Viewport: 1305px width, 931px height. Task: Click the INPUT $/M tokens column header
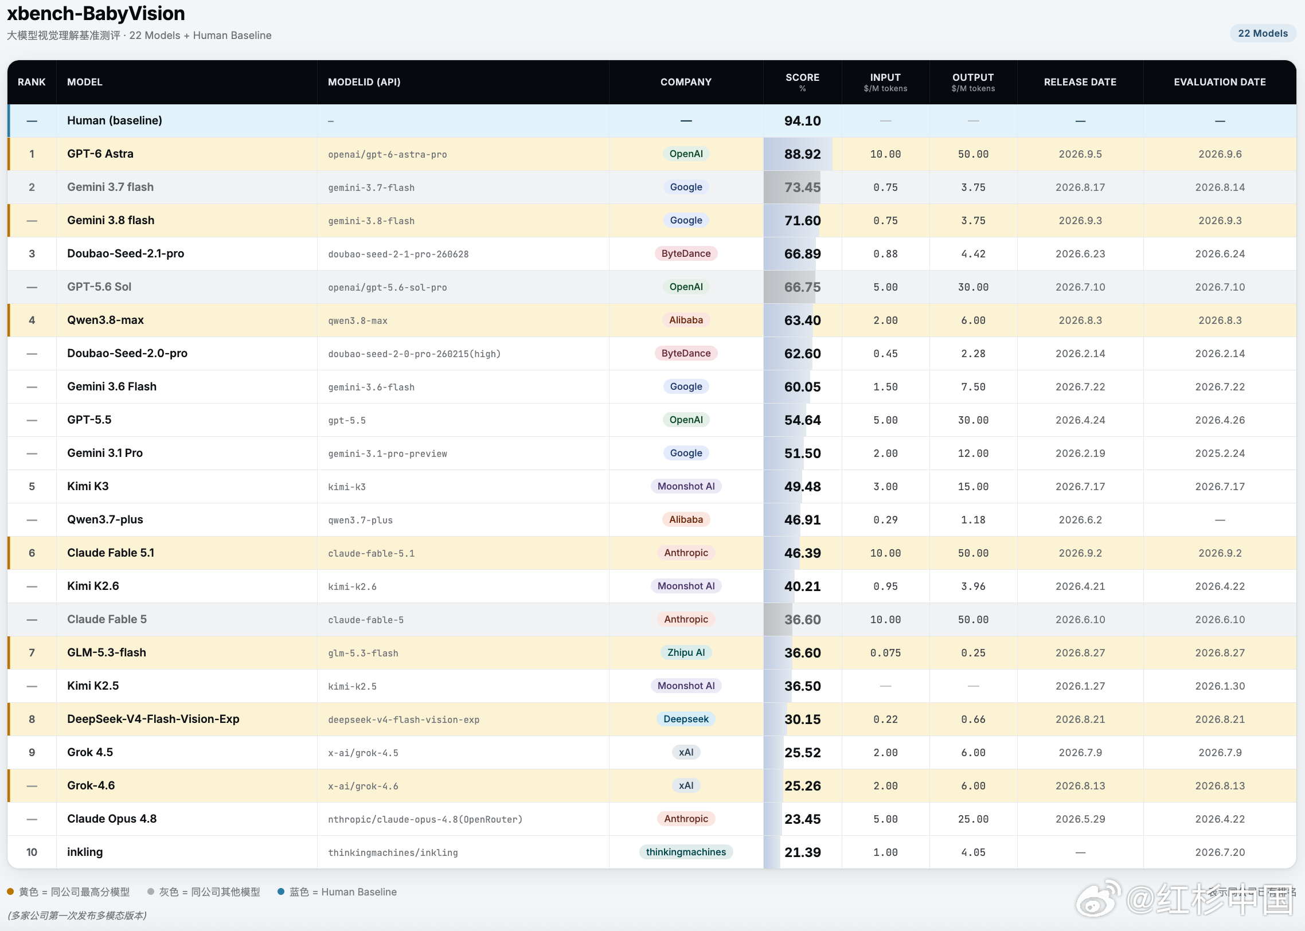point(885,82)
